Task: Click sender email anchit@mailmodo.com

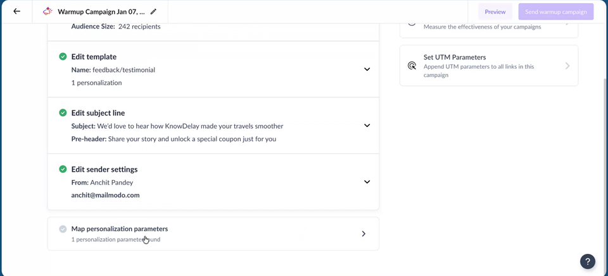Action: pos(106,195)
